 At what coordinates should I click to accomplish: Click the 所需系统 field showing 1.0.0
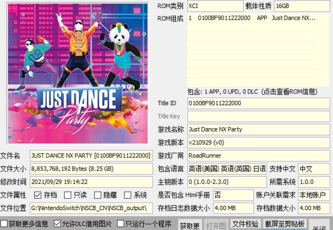314,182
